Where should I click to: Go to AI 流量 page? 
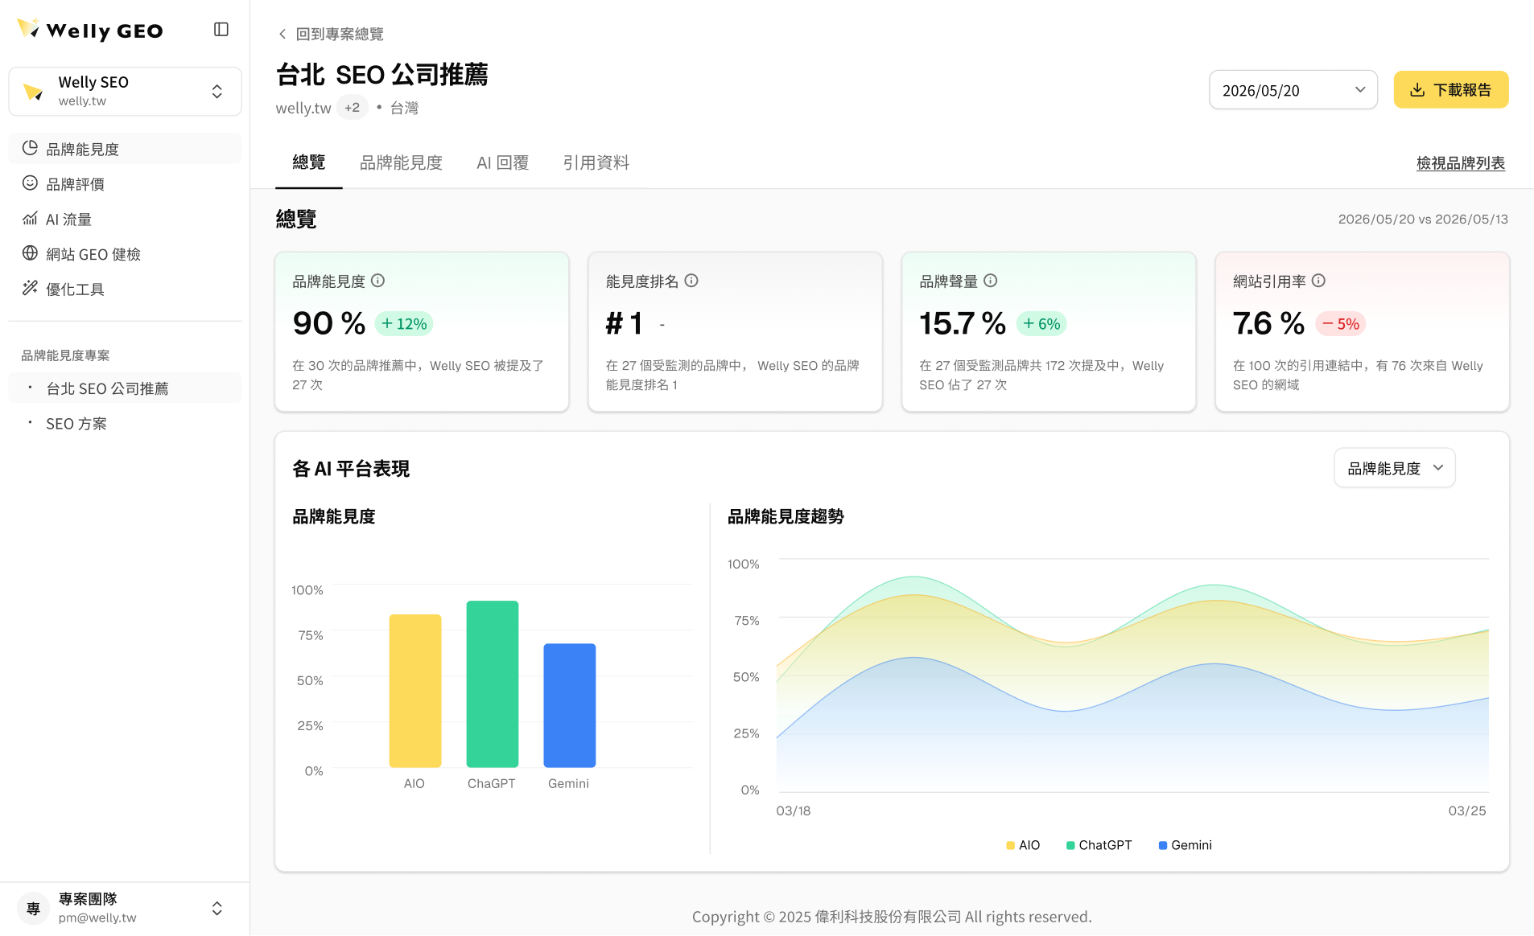tap(125, 219)
